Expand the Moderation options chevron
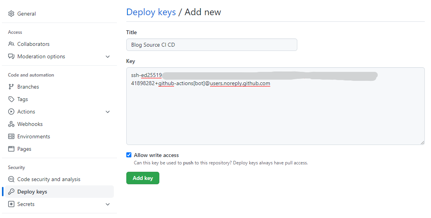 coord(108,57)
